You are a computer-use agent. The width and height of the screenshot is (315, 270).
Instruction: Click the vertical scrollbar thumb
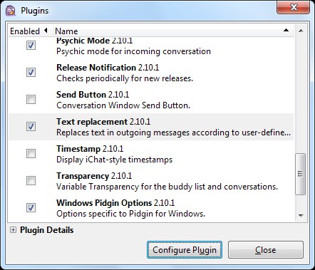click(301, 174)
